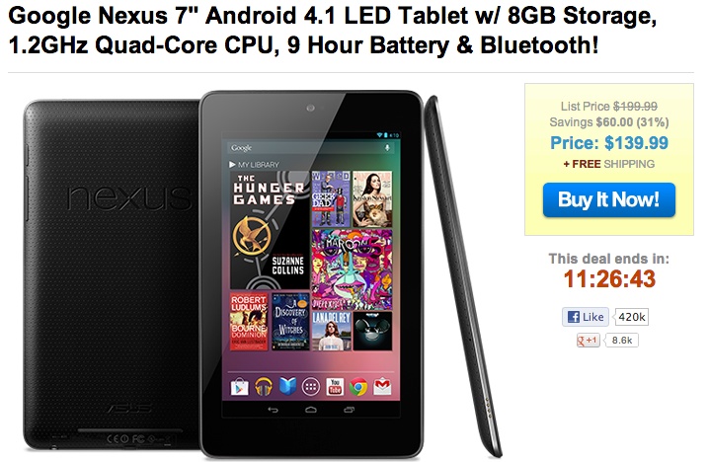Tap the recent apps navigation icon
The image size is (709, 462).
point(350,410)
